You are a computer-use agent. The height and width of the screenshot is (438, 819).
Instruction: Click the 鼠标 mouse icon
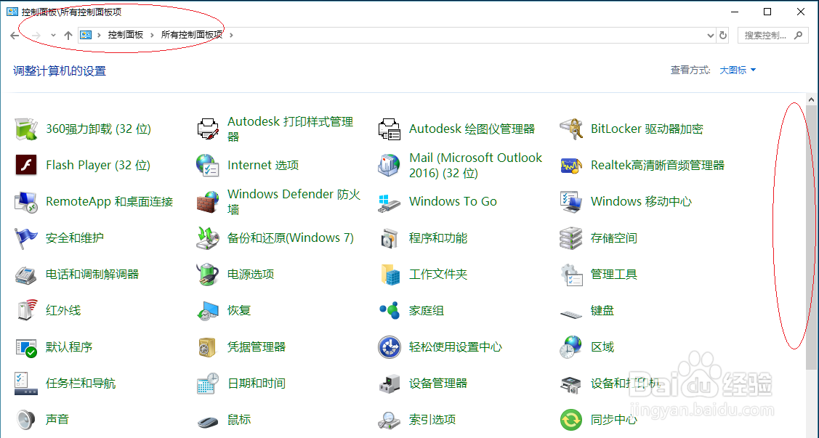tap(208, 421)
